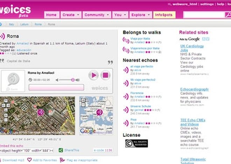Expand the Community dropdown arrow
This screenshot has height=164, width=231.
(x=108, y=15)
